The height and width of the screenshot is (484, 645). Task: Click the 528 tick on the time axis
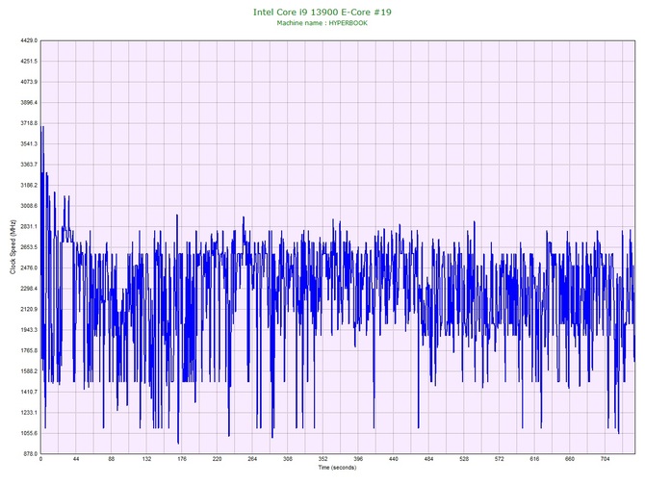pyautogui.click(x=464, y=459)
